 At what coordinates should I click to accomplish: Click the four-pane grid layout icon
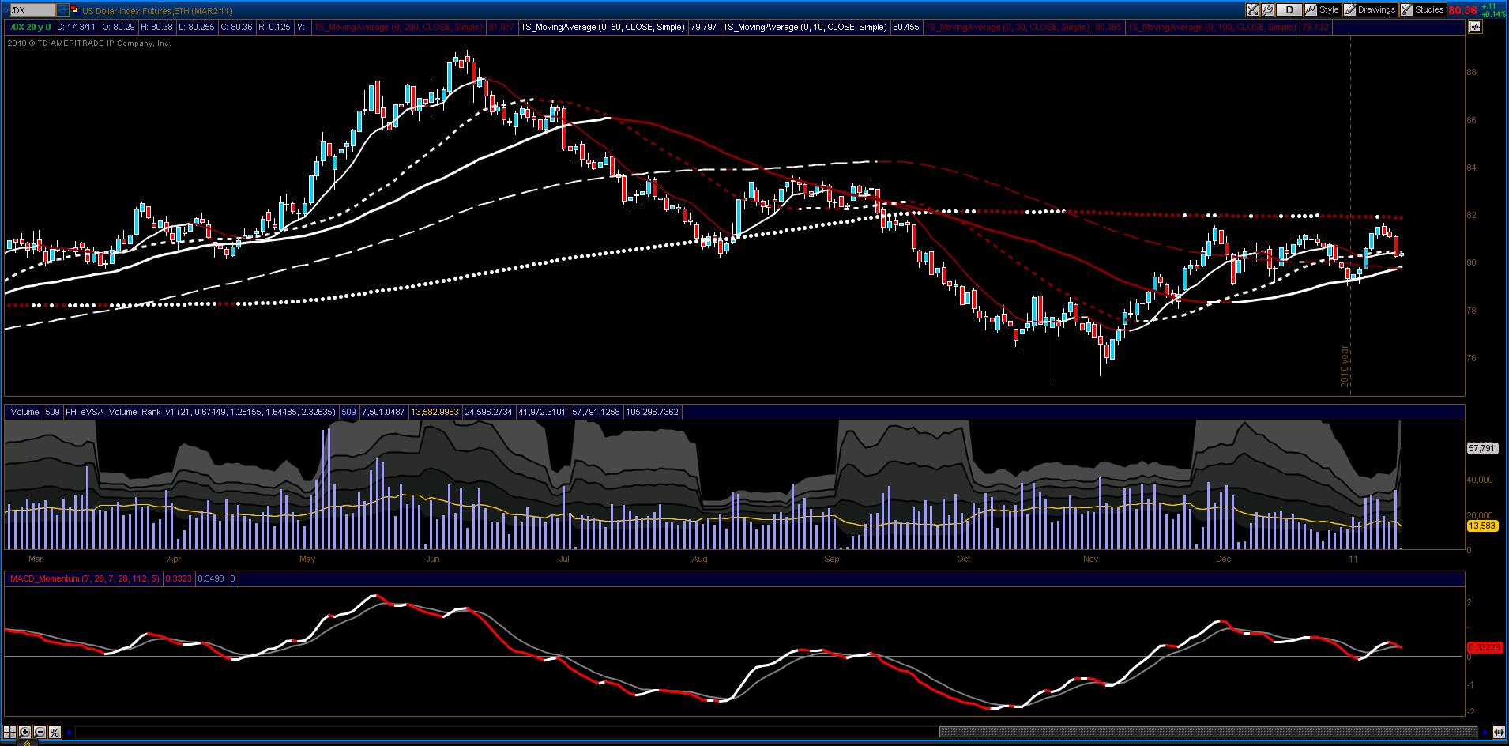pos(9,732)
